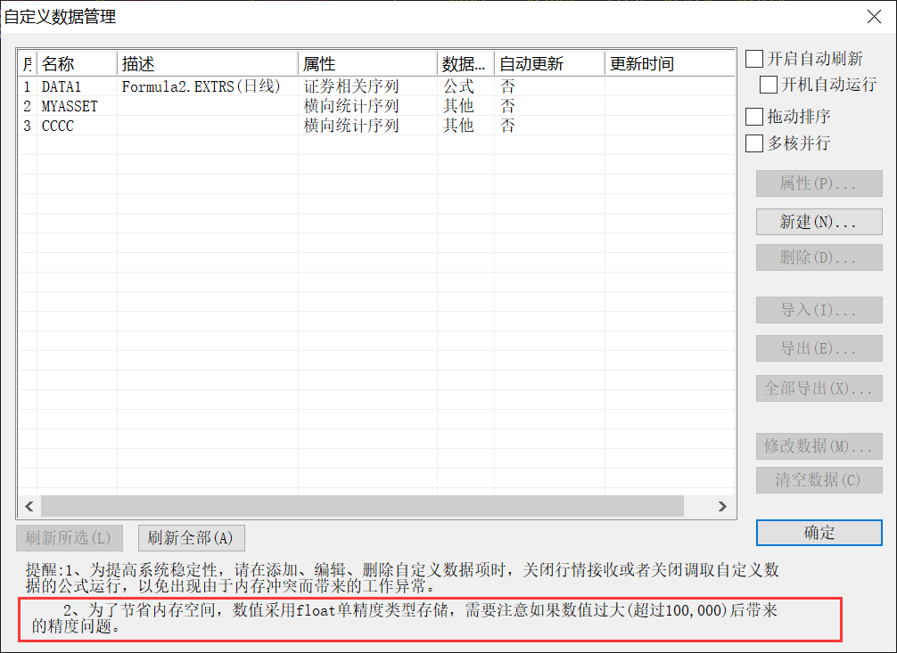Click 刷新全部(A) button
Image resolution: width=897 pixels, height=653 pixels.
192,537
